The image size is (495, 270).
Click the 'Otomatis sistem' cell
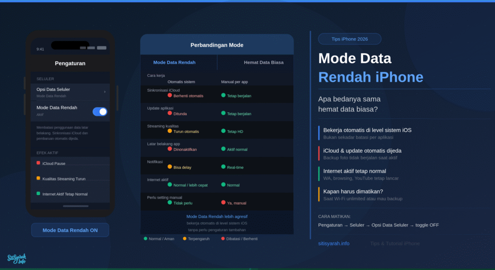click(x=181, y=82)
